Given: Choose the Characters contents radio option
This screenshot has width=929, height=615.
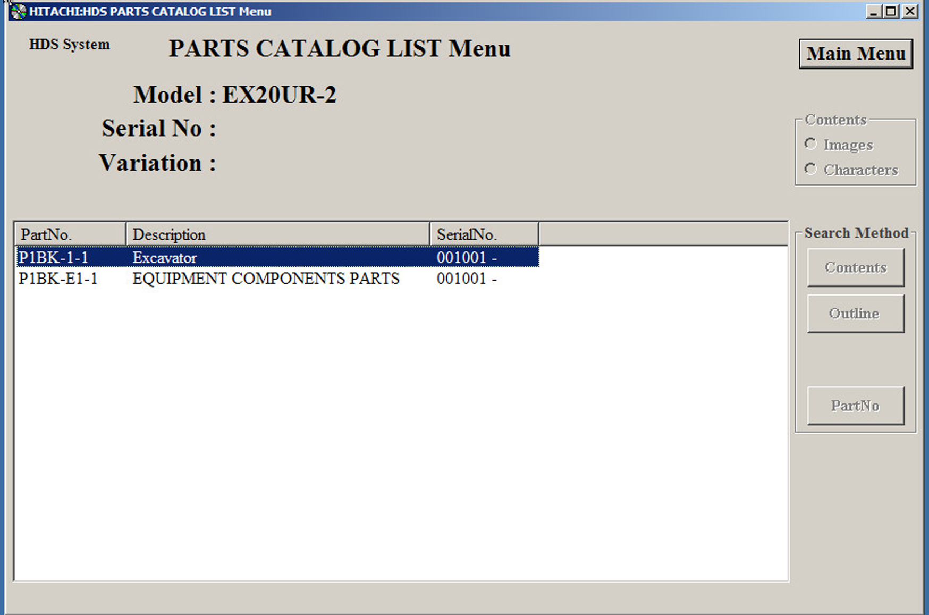Looking at the screenshot, I should pos(810,169).
